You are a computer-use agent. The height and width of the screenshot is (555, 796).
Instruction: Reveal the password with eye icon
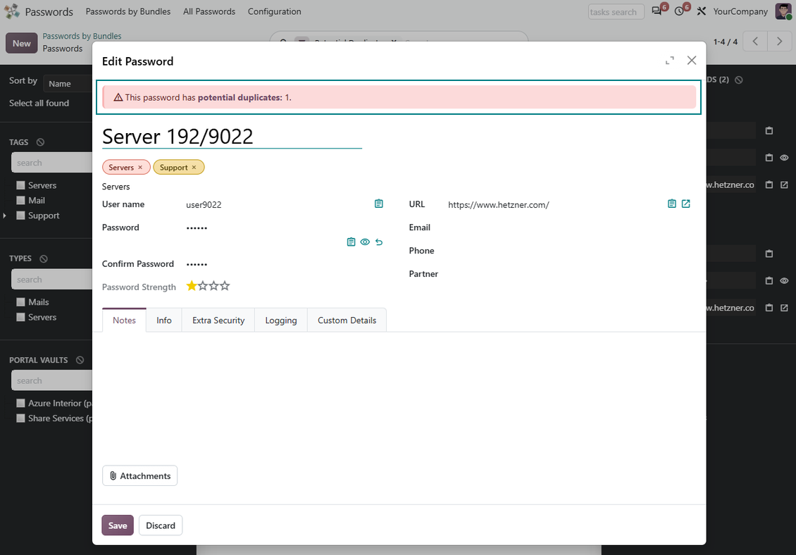pyautogui.click(x=365, y=242)
